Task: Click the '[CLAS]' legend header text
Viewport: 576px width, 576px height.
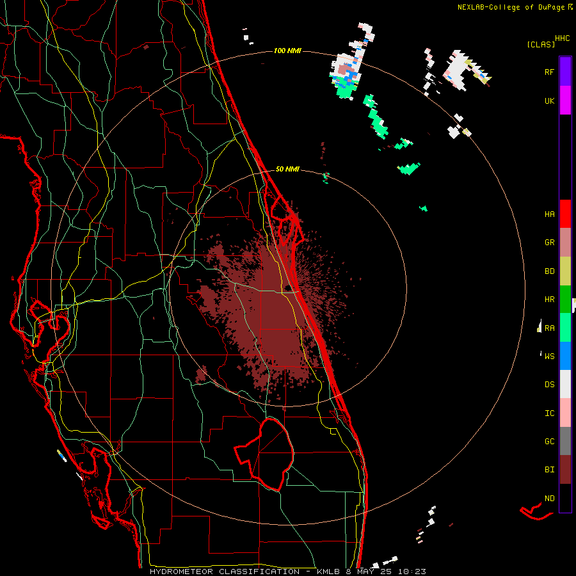Action: point(541,44)
